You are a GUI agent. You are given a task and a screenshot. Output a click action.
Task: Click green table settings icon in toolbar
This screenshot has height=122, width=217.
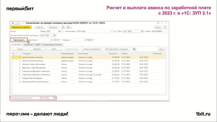[134, 49]
